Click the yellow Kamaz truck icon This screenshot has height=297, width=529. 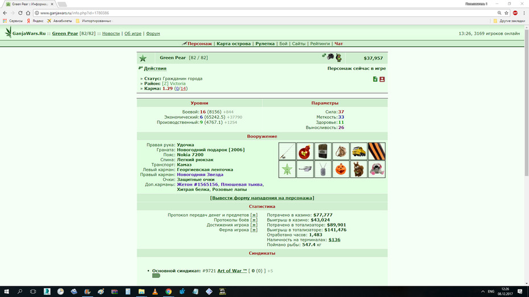coord(358,151)
